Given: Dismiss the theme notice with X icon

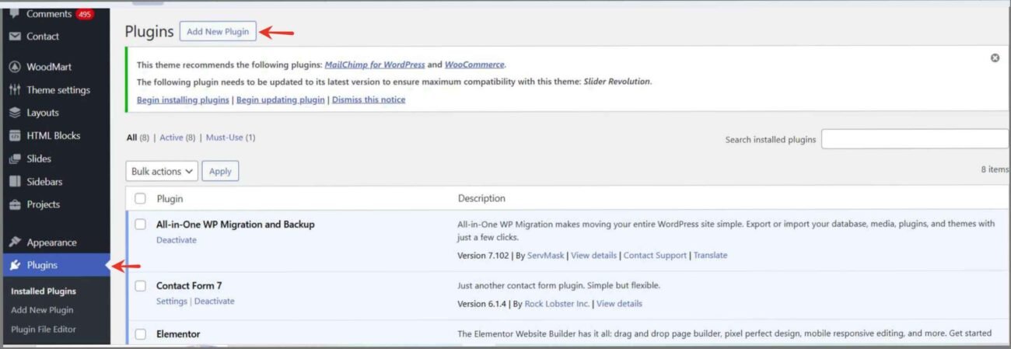Looking at the screenshot, I should [x=995, y=58].
